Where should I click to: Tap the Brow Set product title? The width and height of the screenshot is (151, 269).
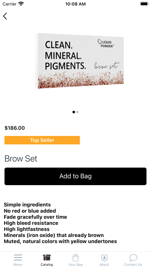[x=21, y=158]
